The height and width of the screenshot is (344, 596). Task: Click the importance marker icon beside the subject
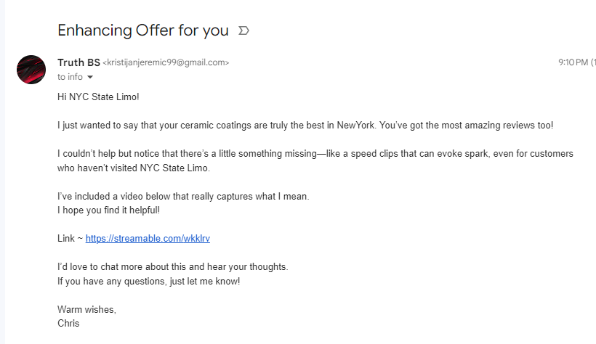[243, 30]
